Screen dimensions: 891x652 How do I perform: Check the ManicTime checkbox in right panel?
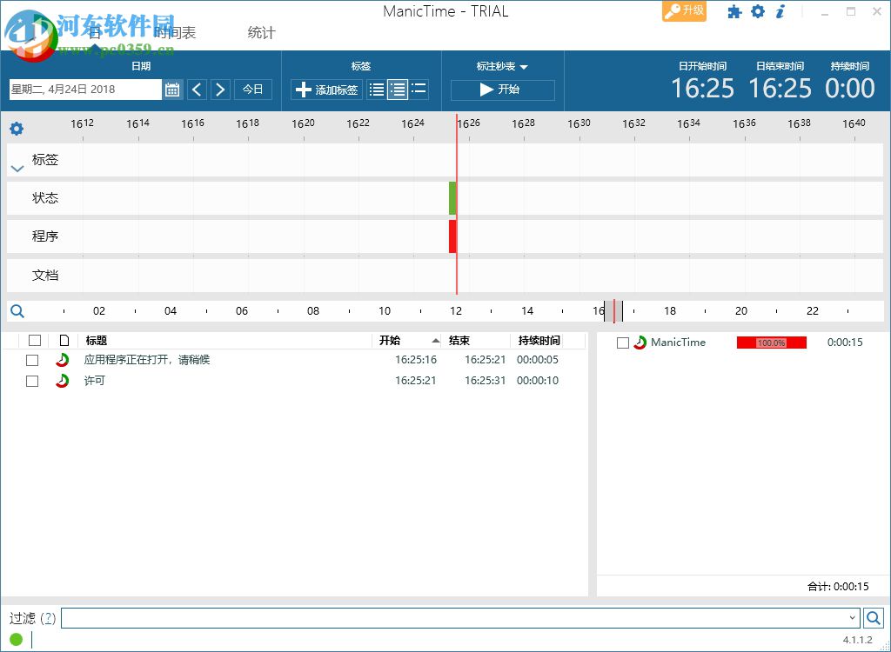pyautogui.click(x=623, y=343)
